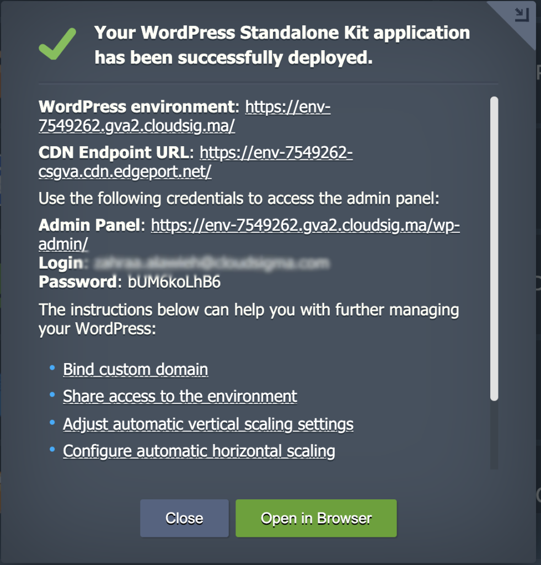Click the Open in Browser button

pos(316,518)
